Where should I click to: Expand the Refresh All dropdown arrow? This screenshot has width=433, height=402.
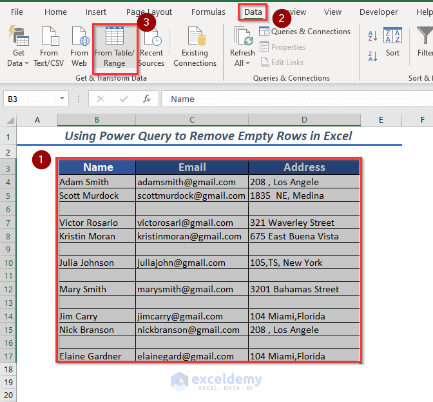point(247,63)
